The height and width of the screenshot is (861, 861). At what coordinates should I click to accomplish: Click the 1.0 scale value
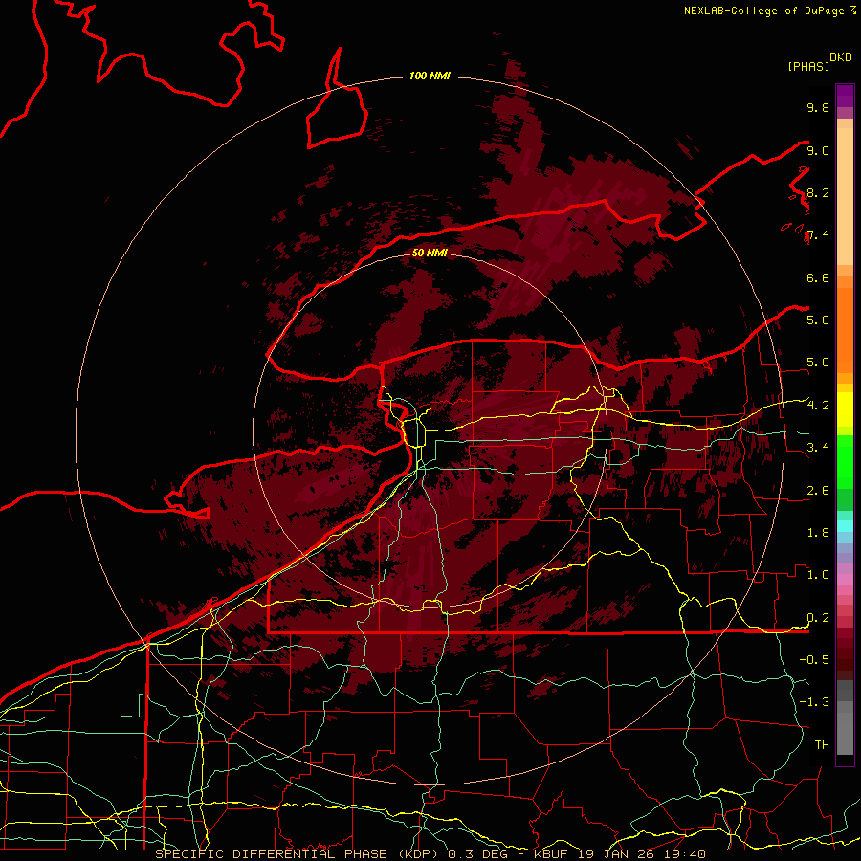click(818, 575)
